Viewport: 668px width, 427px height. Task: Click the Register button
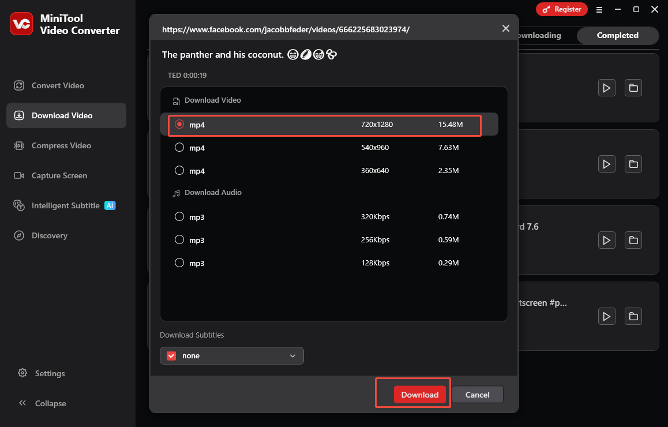(561, 9)
